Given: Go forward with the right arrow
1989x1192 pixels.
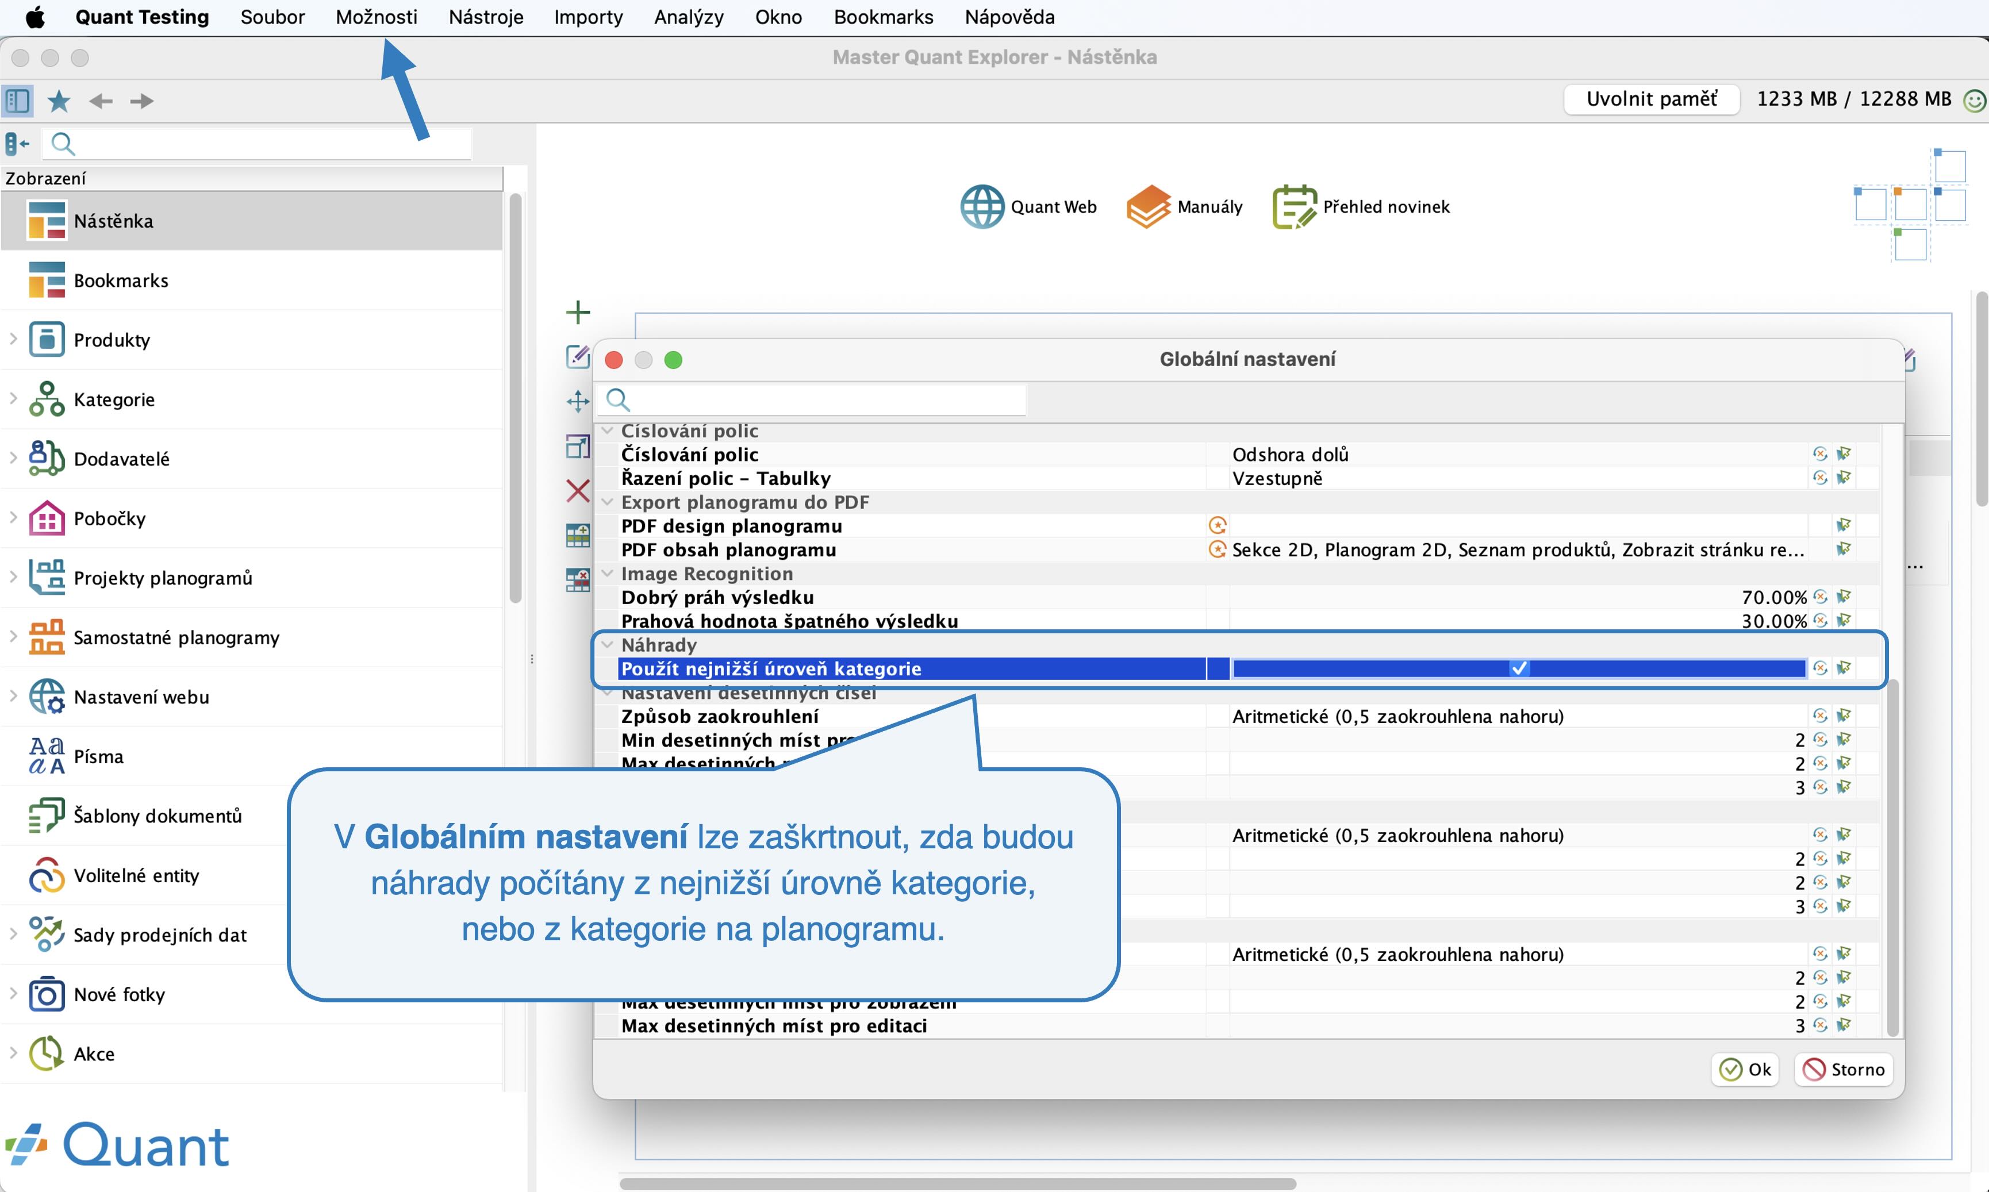Looking at the screenshot, I should pos(141,101).
